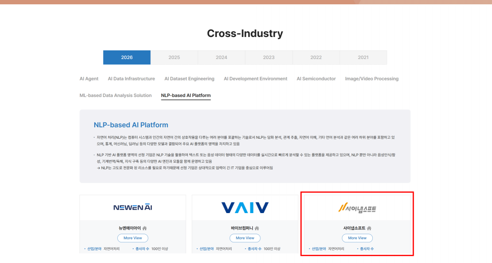This screenshot has width=492, height=263.
Task: Open the home icon next to 뉴엔에이아이
Action: pyautogui.click(x=145, y=228)
